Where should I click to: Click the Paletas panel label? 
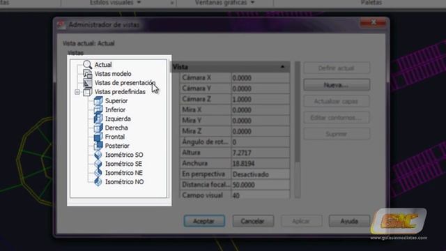371,3
